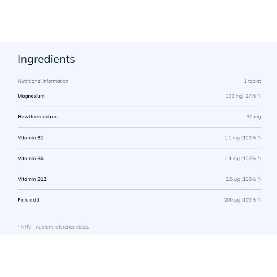Select the Vitamin B12 ingredient name
277x277 pixels.
[32, 179]
